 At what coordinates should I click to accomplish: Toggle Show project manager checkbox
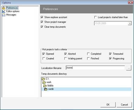click(x=42, y=22)
